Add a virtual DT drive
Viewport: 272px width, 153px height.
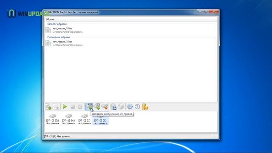(89, 107)
